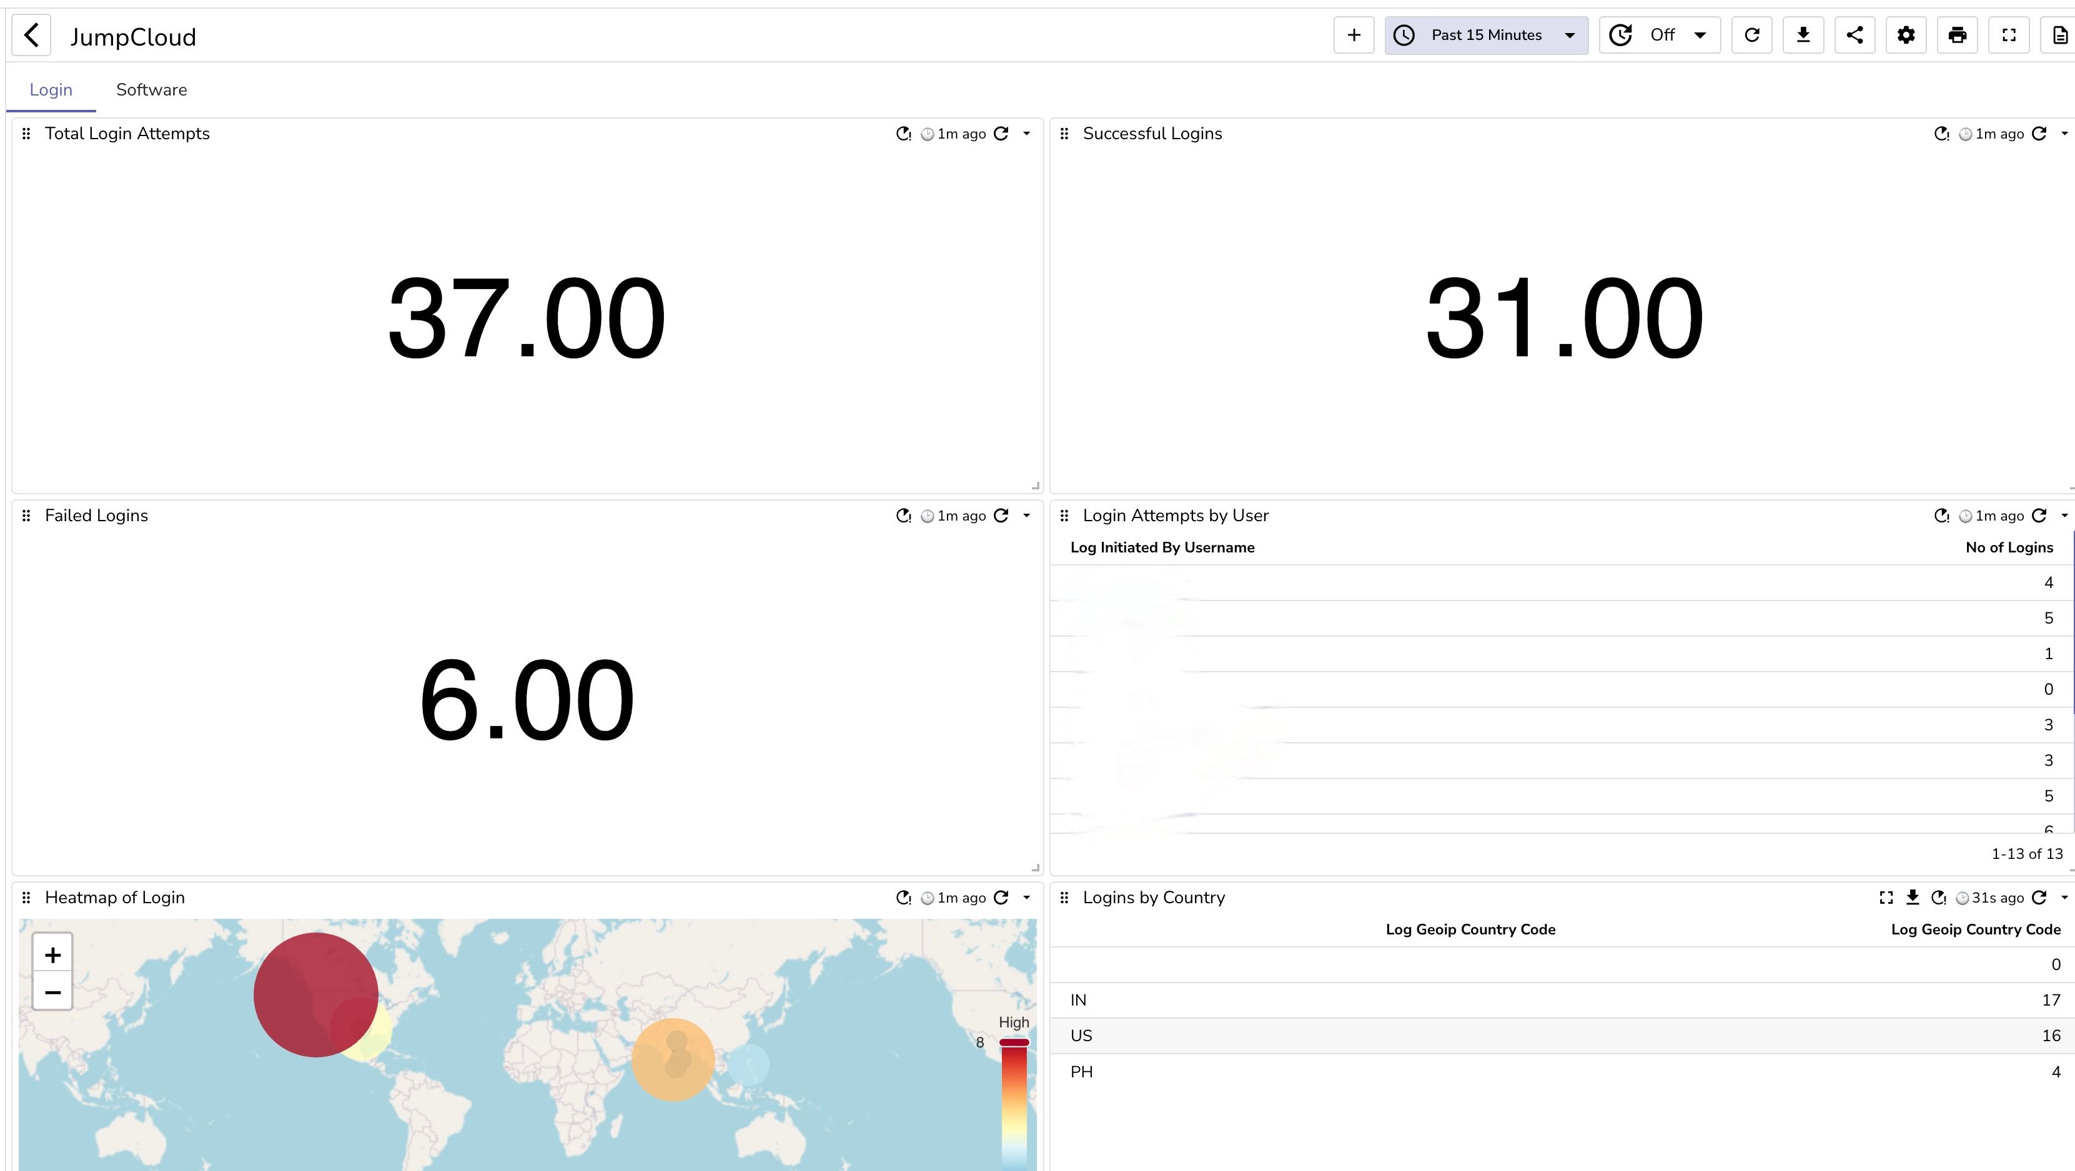Enter fullscreen mode from top toolbar
This screenshot has width=2075, height=1171.
pos(2009,36)
